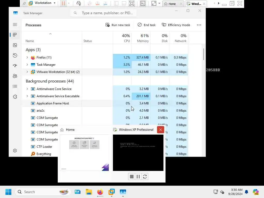Select Processes page icon in sidebar
This screenshot has height=198, width=264.
(x=15, y=35)
